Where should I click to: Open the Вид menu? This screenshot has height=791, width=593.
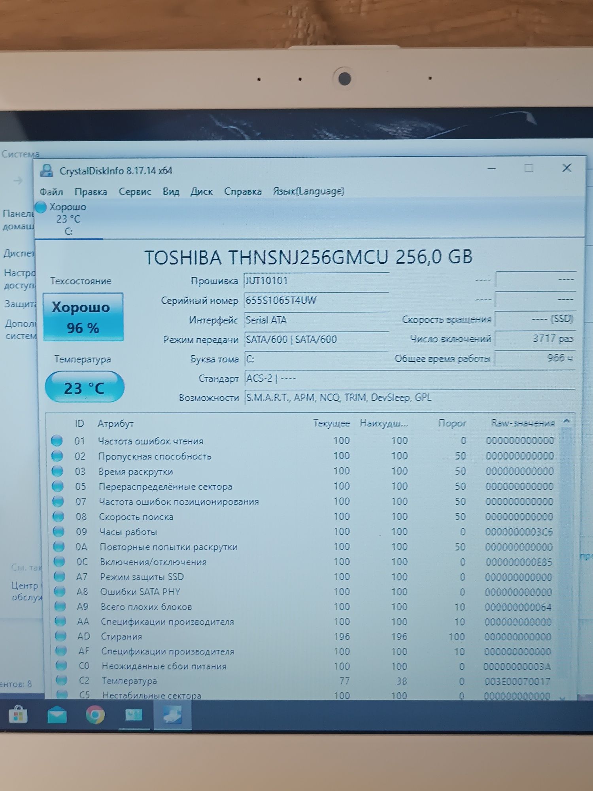click(171, 192)
